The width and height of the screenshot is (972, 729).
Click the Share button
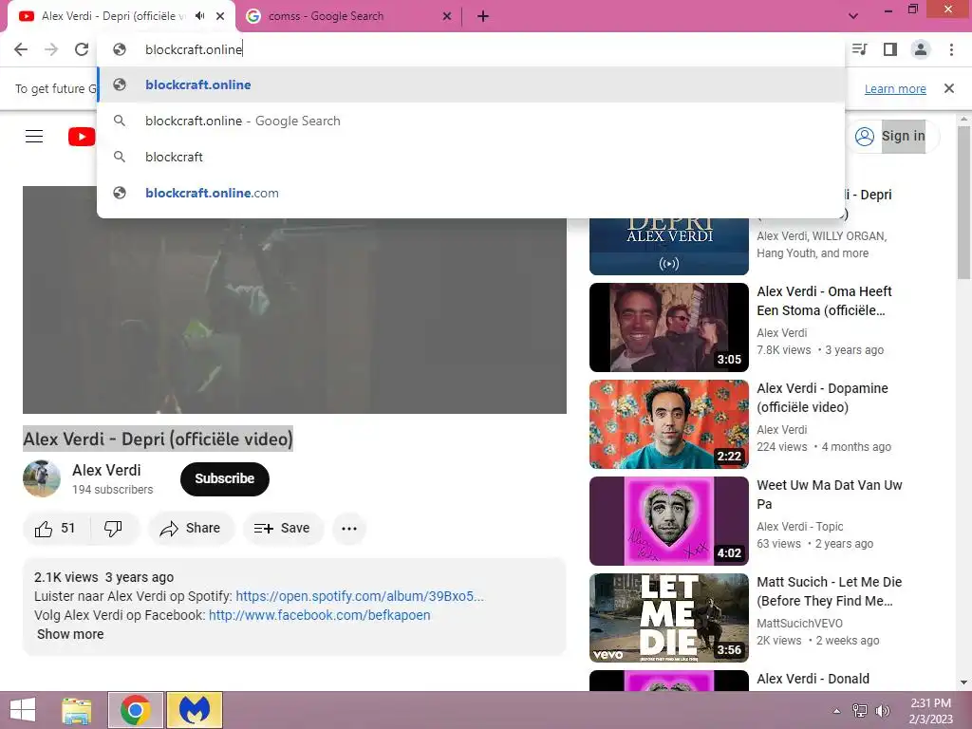pos(190,528)
